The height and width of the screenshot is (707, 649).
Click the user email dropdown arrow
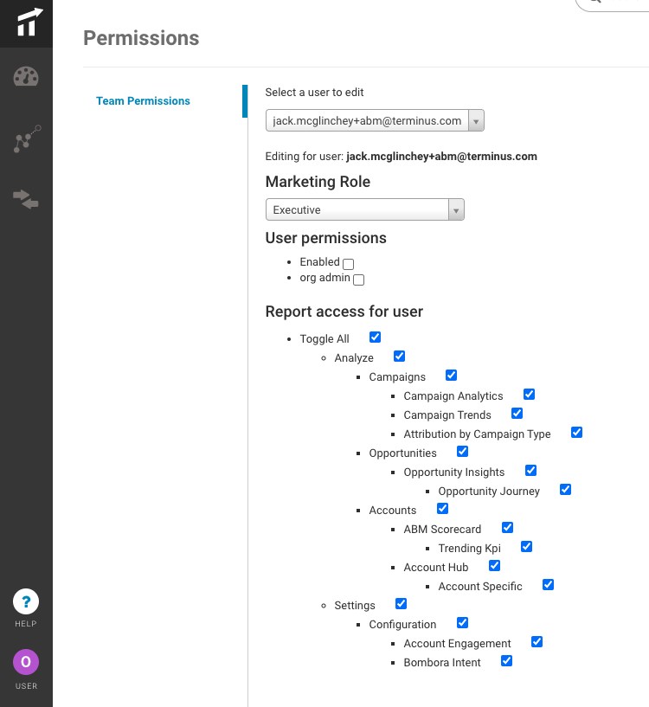click(476, 121)
